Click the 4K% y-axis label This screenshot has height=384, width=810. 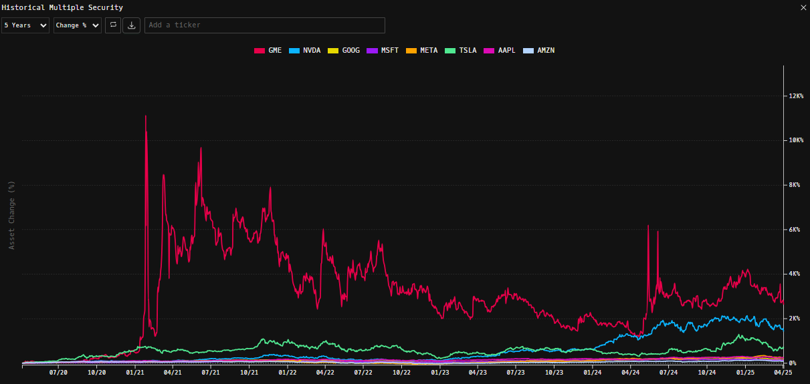795,274
